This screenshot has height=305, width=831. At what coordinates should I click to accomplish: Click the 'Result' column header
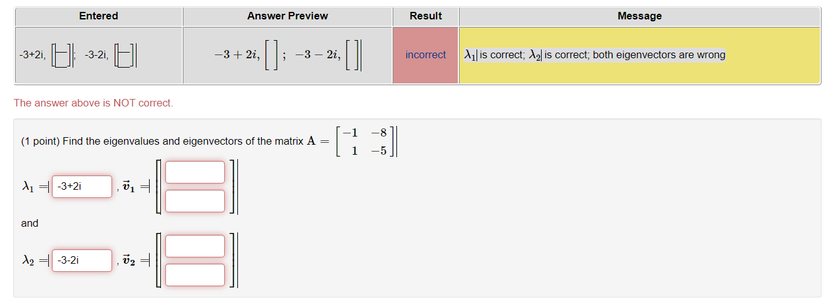[426, 16]
